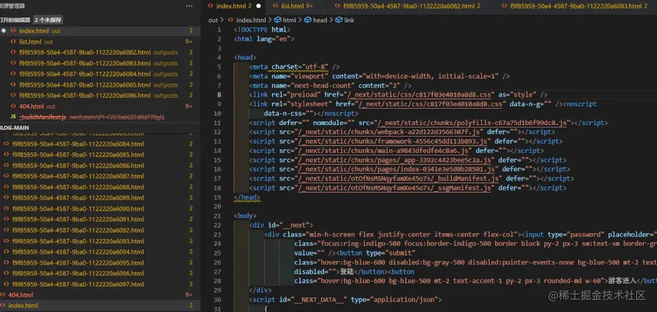
Task: Select 6086.html in BLOG-MAIN tree
Action: [x=100, y=166]
